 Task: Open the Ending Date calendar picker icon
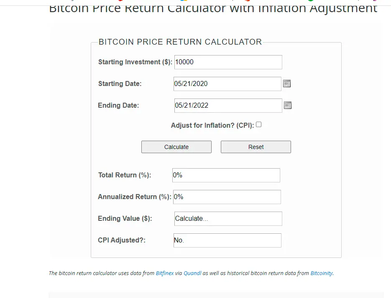pyautogui.click(x=288, y=105)
